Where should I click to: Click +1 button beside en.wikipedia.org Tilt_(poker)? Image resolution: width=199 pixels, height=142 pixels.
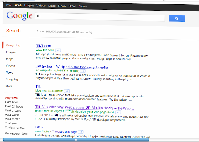[83, 71]
